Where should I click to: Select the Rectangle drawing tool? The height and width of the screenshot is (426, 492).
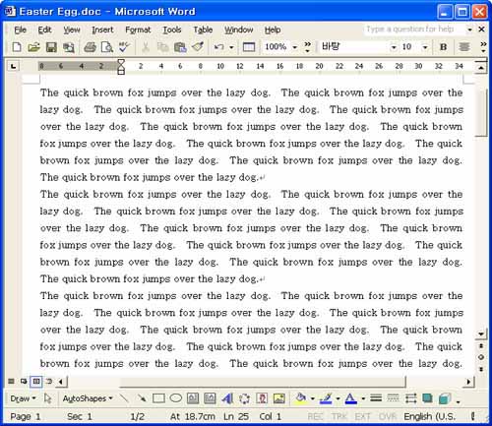coord(158,398)
